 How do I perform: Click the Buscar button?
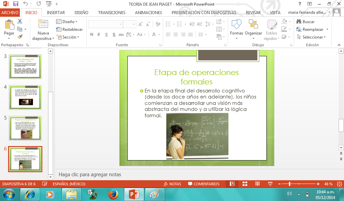[306, 21]
